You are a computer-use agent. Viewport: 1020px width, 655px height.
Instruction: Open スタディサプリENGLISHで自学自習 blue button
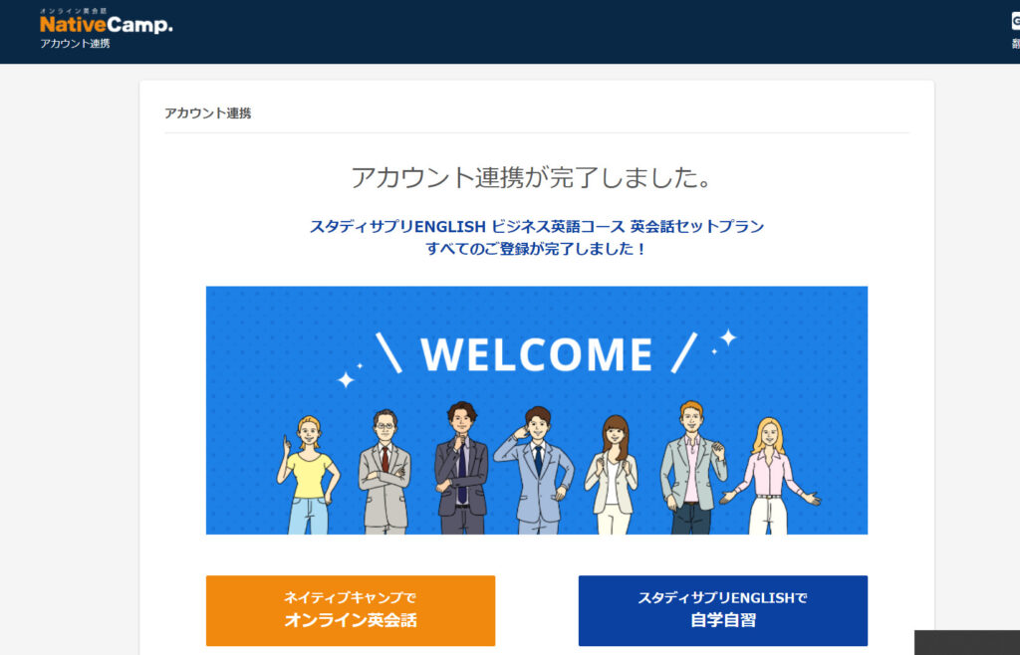[x=723, y=610]
